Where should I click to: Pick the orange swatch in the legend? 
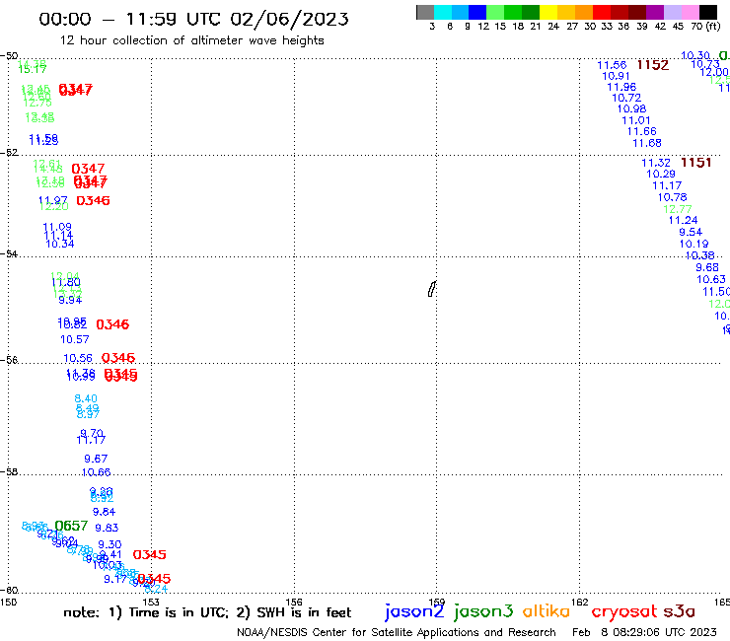pyautogui.click(x=583, y=12)
